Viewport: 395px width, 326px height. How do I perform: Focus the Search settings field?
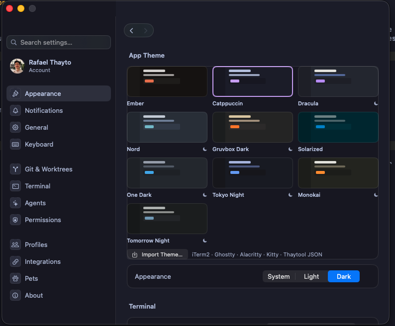[x=59, y=42]
